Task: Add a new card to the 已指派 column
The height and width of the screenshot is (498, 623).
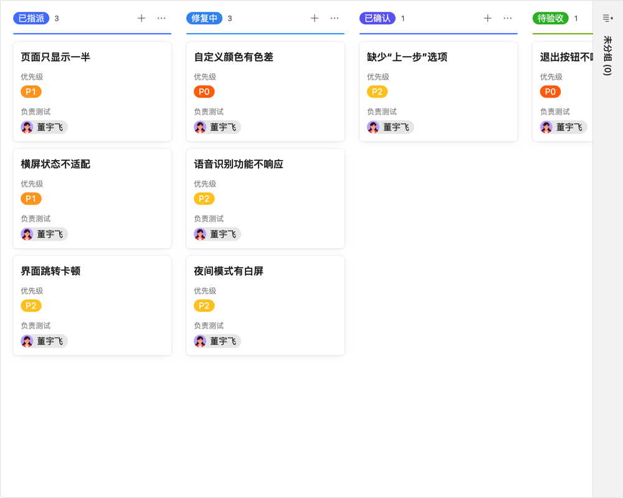Action: pyautogui.click(x=141, y=18)
